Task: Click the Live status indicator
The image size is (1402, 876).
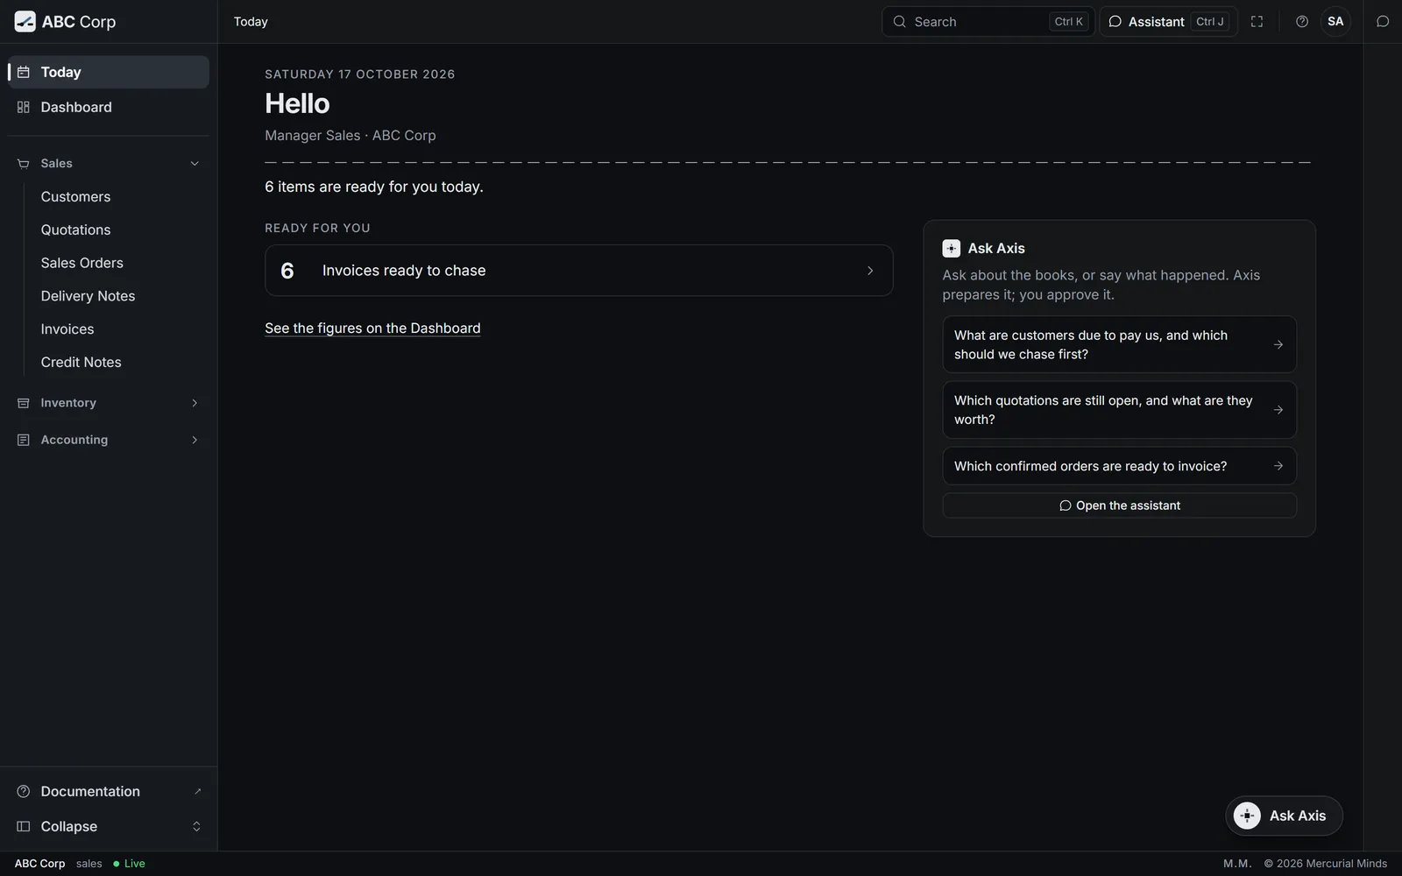Action: coord(129,864)
